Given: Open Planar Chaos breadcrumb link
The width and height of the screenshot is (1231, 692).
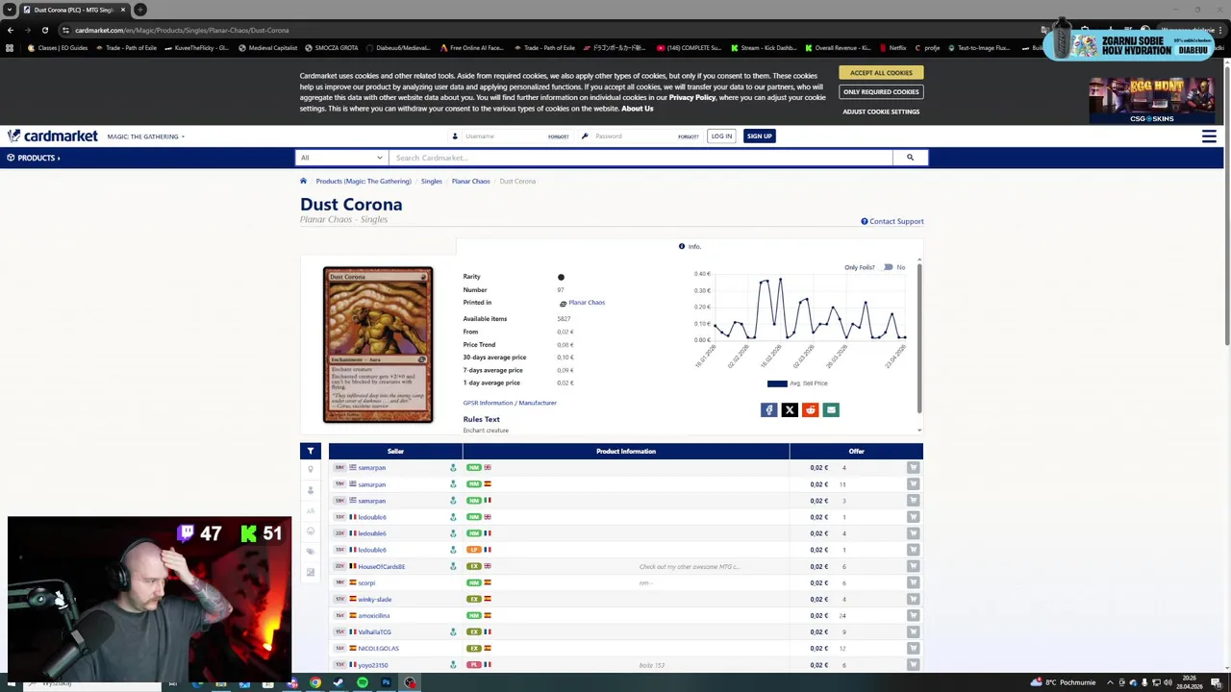Looking at the screenshot, I should (470, 181).
